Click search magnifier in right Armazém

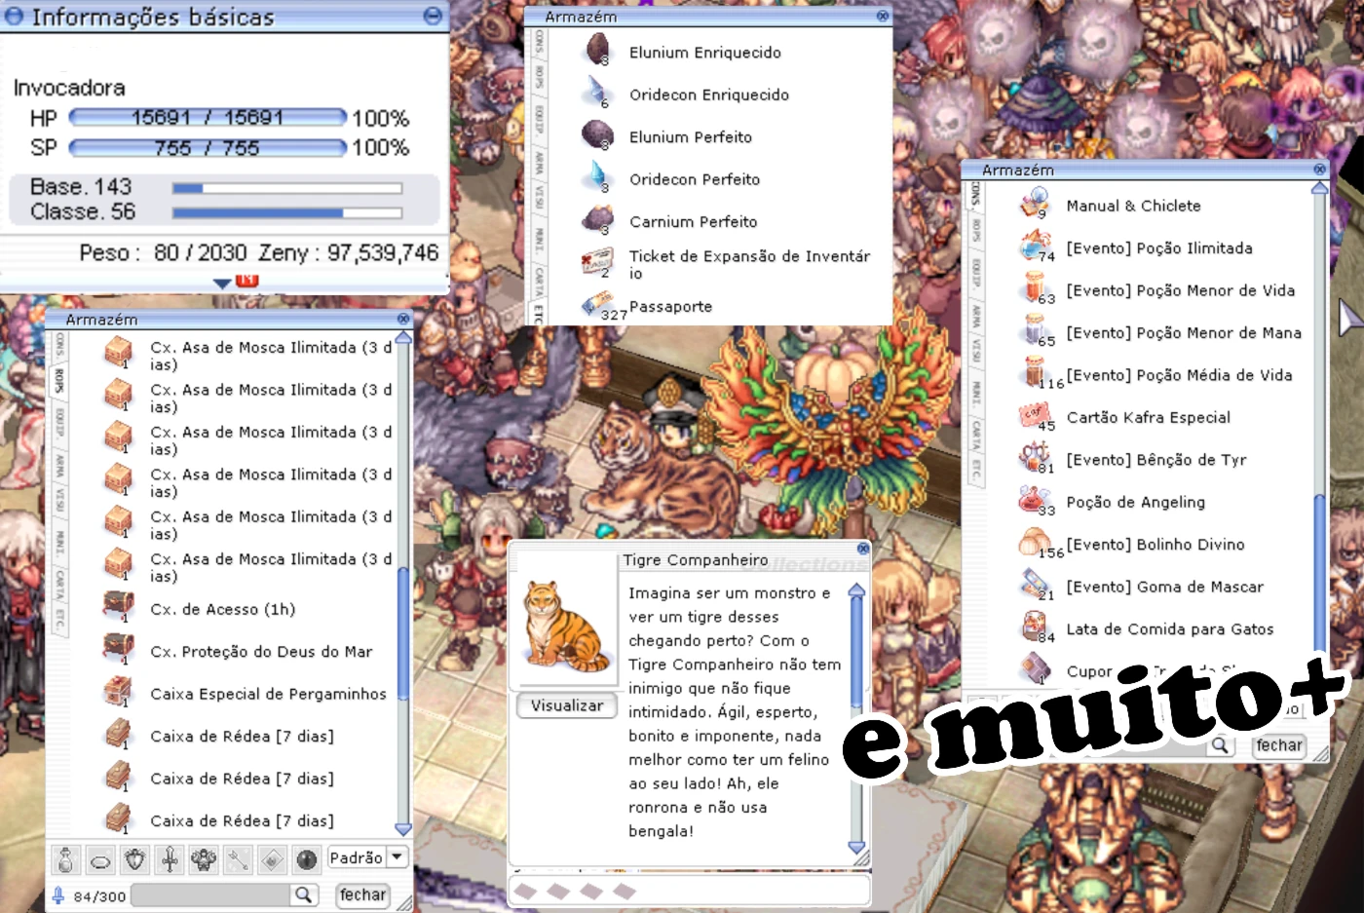point(1220,745)
